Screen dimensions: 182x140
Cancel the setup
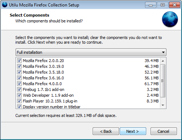[x=164, y=131]
